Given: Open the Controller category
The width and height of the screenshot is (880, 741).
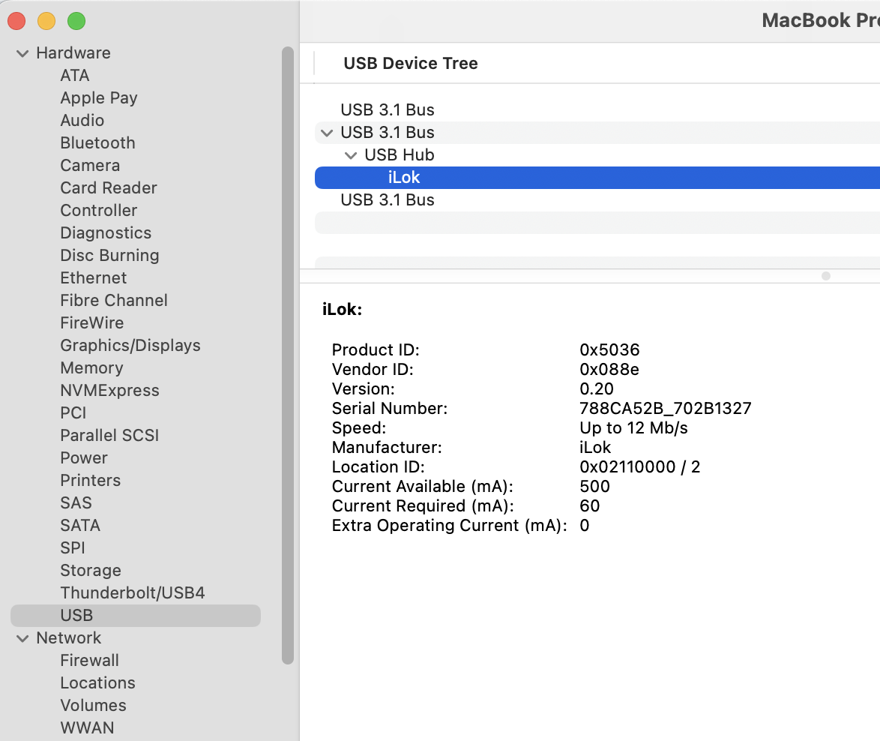Looking at the screenshot, I should (x=99, y=210).
